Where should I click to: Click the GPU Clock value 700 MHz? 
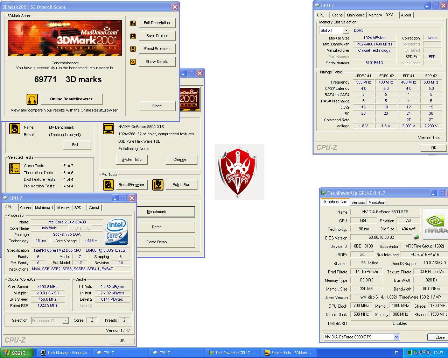pos(361,306)
